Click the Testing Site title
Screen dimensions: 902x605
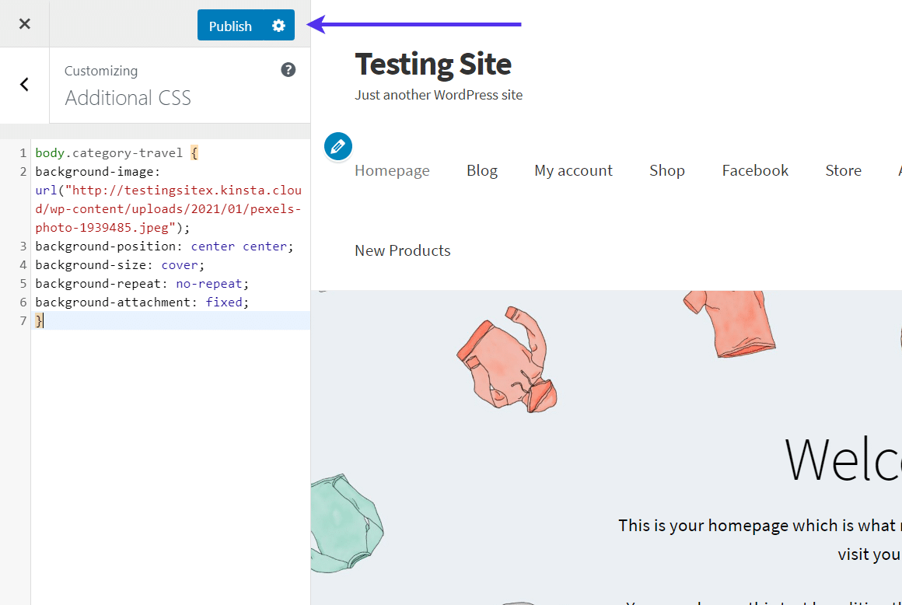click(432, 64)
